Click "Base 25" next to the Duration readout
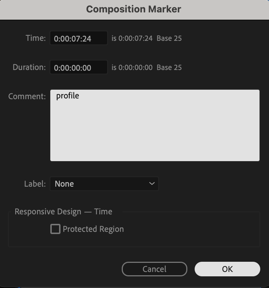The image size is (269, 288). [169, 67]
